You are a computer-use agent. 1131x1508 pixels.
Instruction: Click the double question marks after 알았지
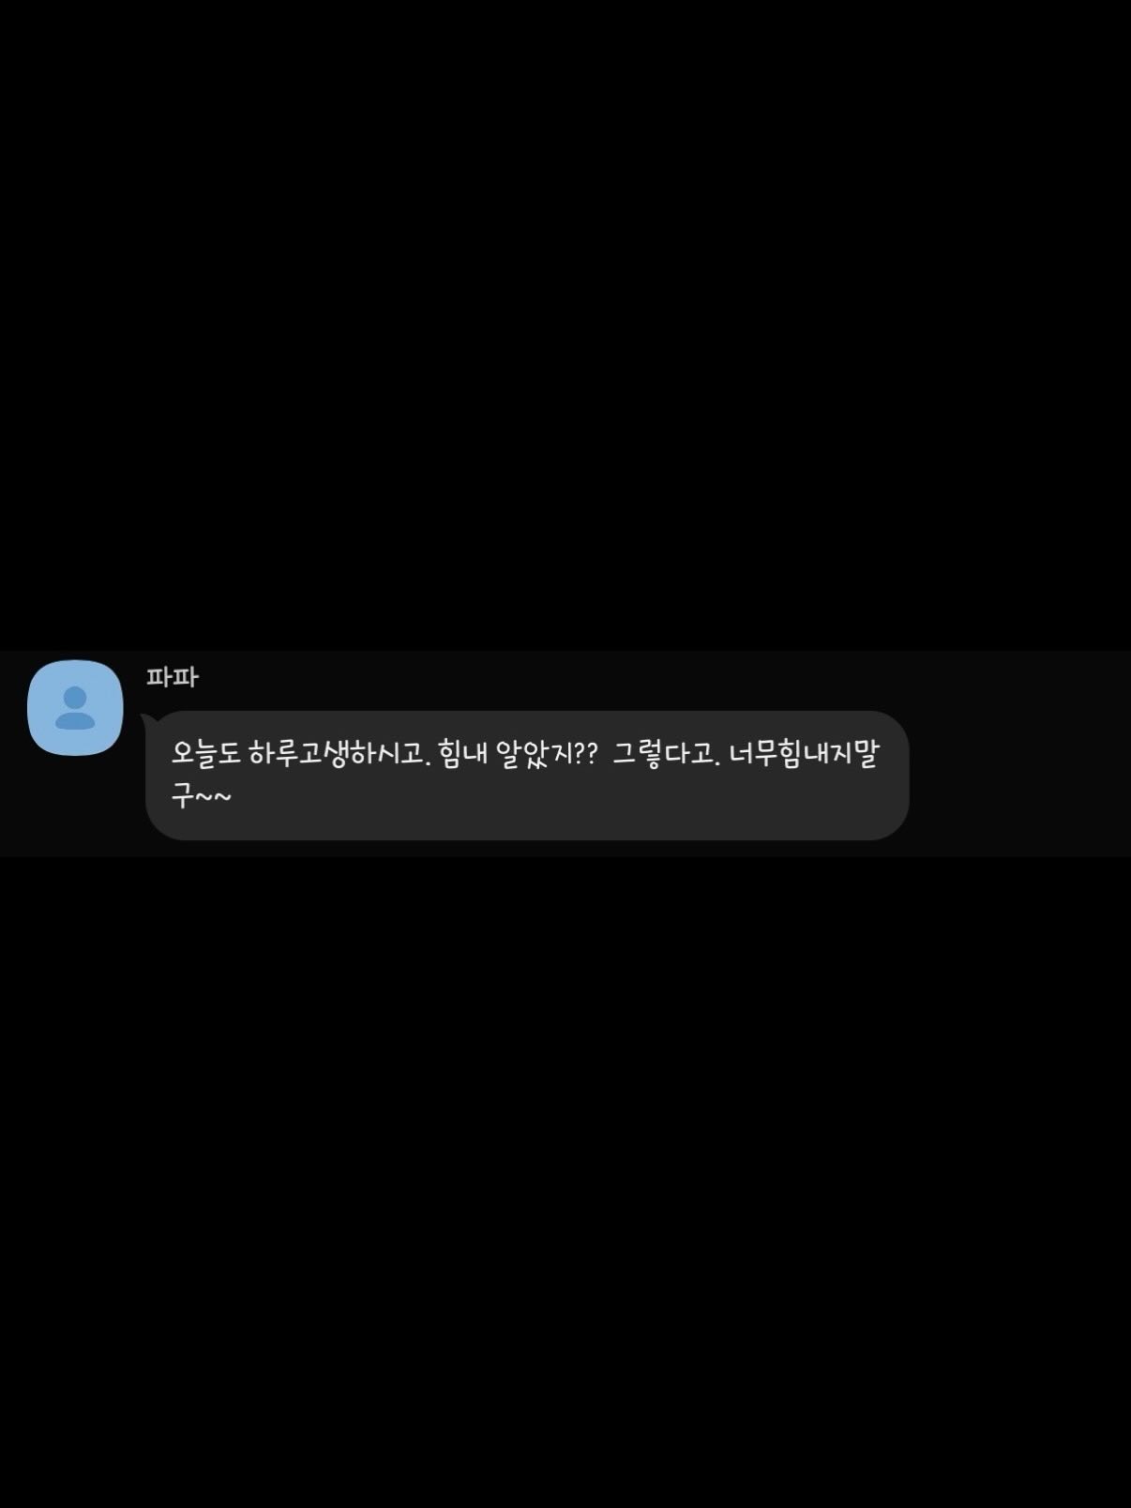[x=584, y=753]
